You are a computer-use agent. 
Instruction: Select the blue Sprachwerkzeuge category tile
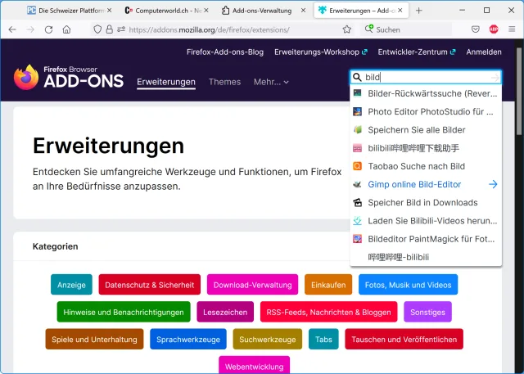188,339
